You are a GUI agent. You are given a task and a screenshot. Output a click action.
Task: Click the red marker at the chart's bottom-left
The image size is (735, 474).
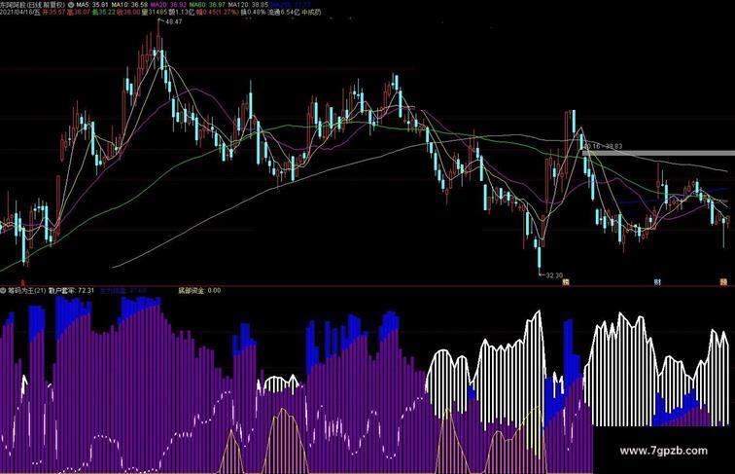pos(24,283)
